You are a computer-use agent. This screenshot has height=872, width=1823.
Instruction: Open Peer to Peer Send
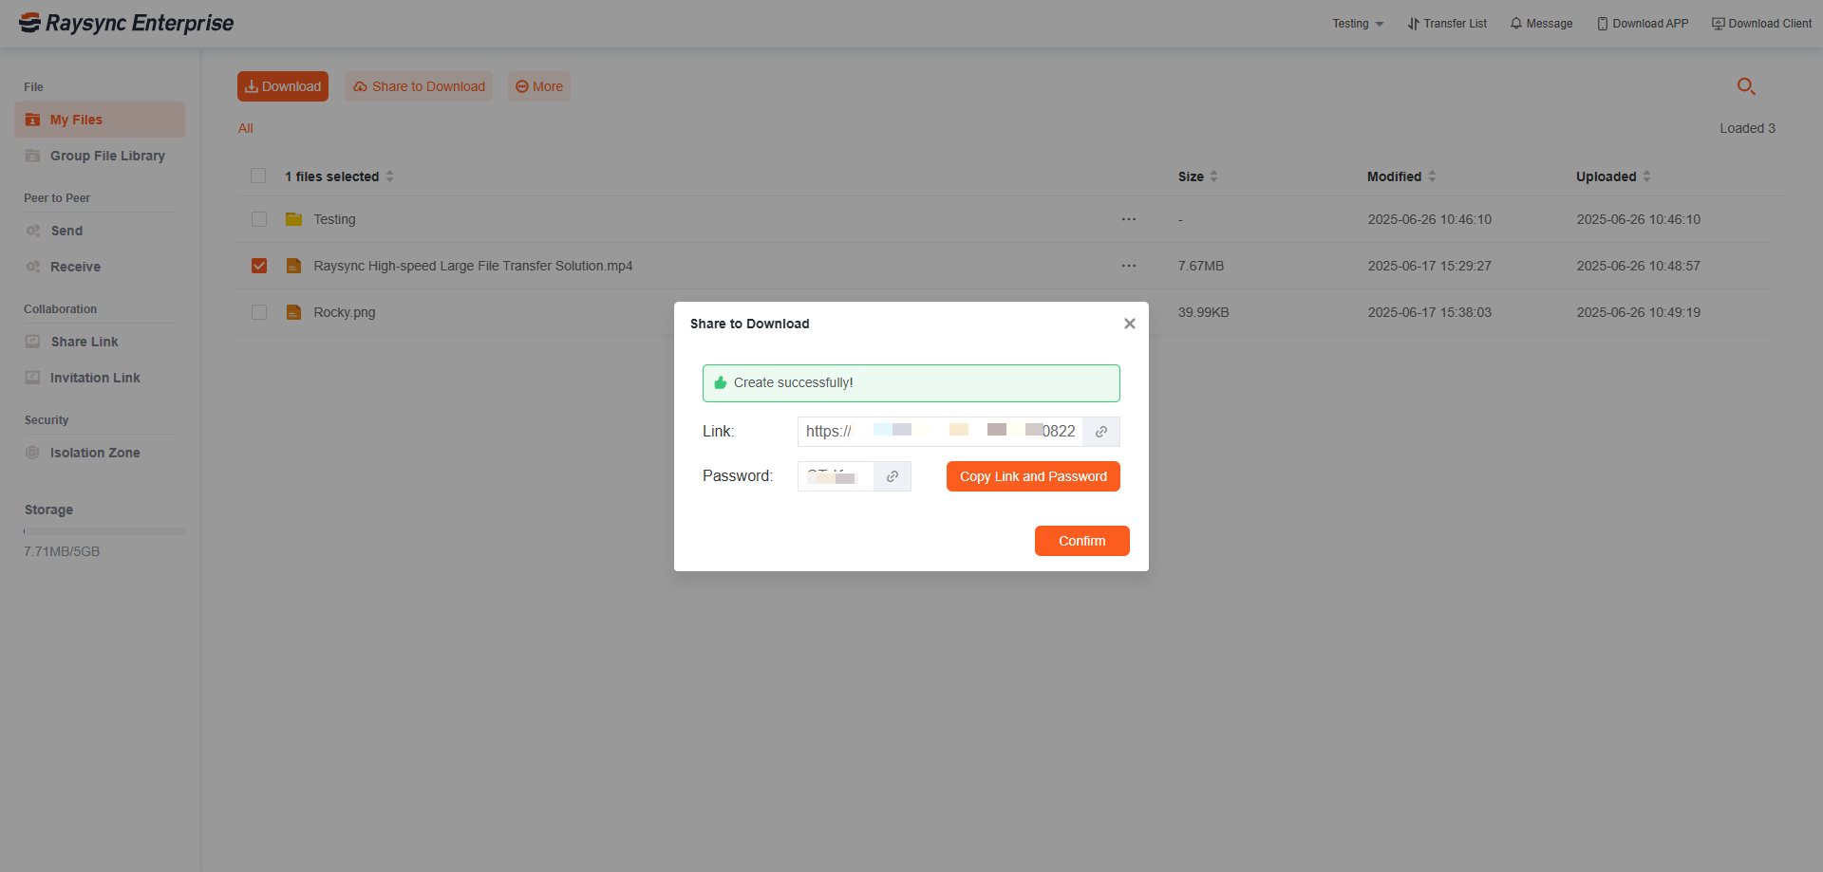[100, 231]
